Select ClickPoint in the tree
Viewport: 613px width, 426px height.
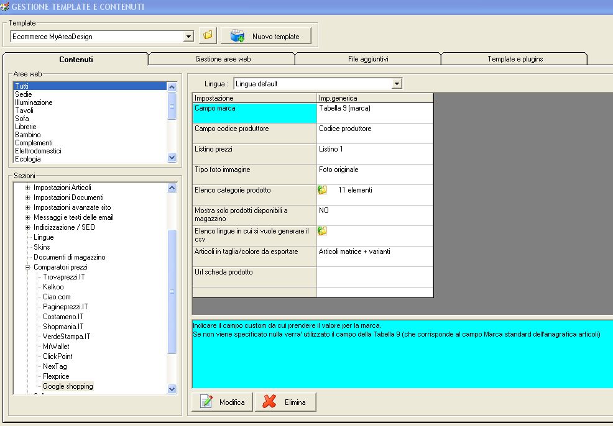pos(57,356)
